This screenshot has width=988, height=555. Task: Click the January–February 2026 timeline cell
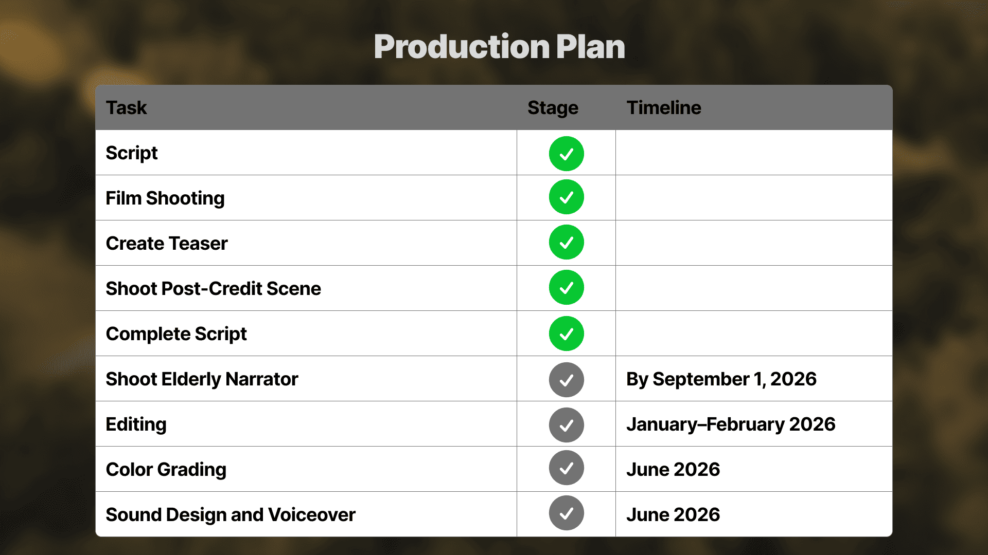730,424
